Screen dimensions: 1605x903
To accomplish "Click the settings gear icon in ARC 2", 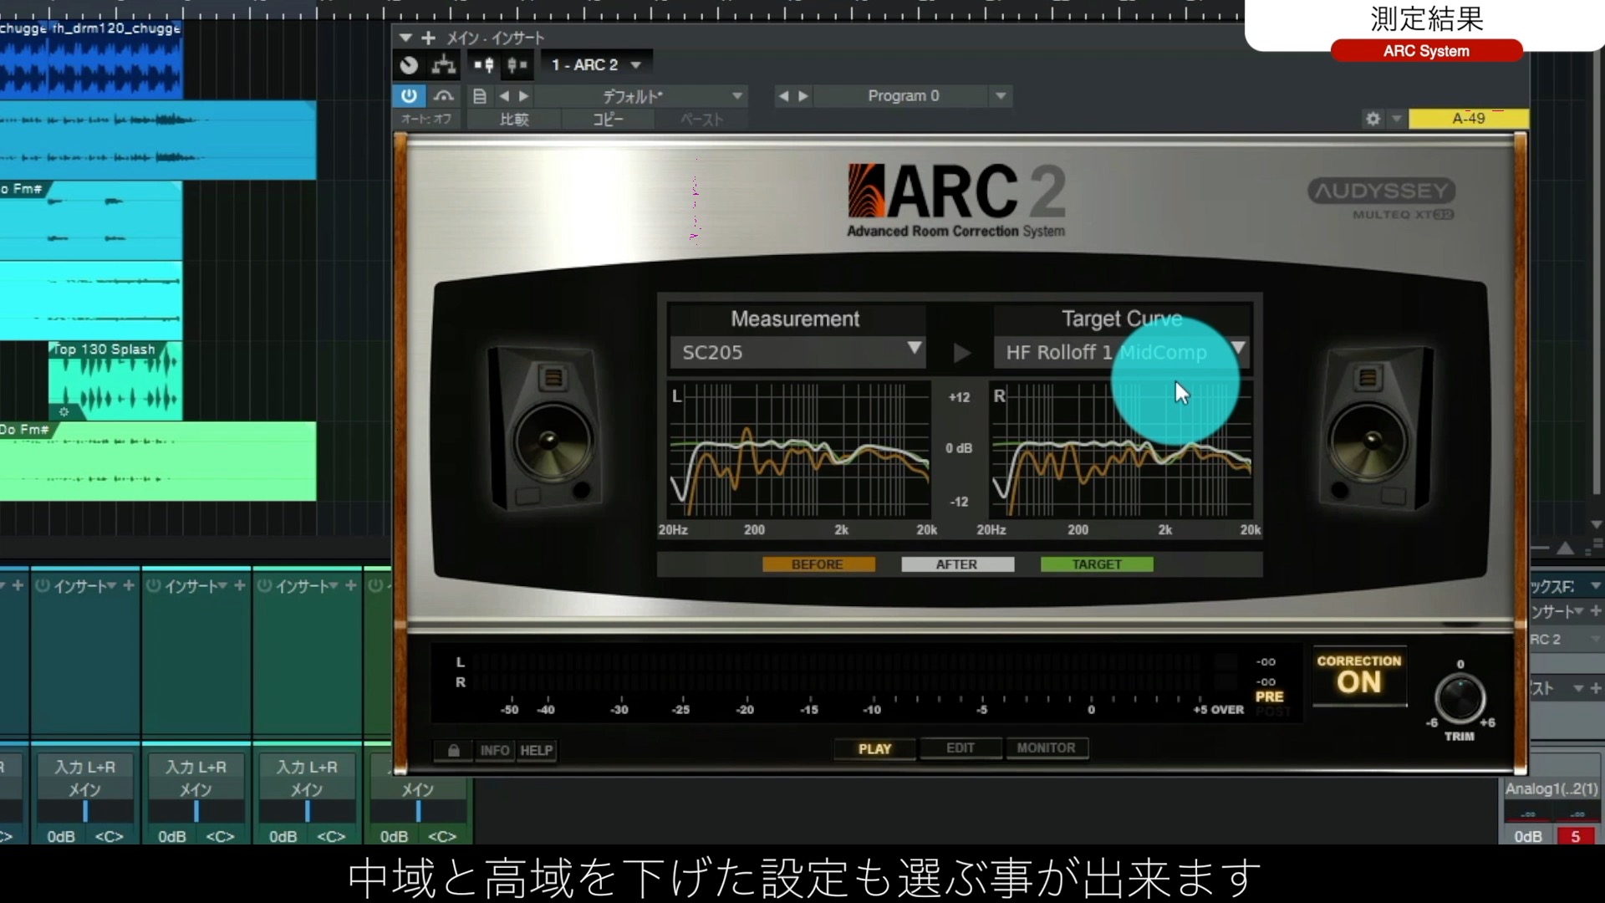I will (1373, 118).
